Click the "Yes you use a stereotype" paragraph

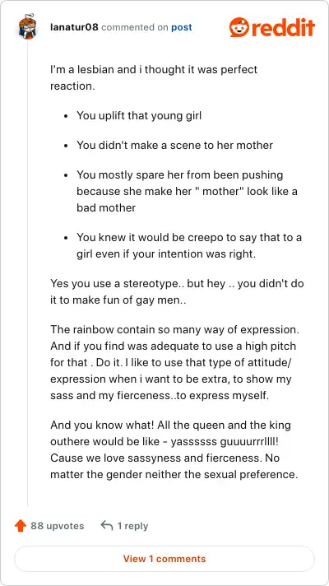coord(177,291)
